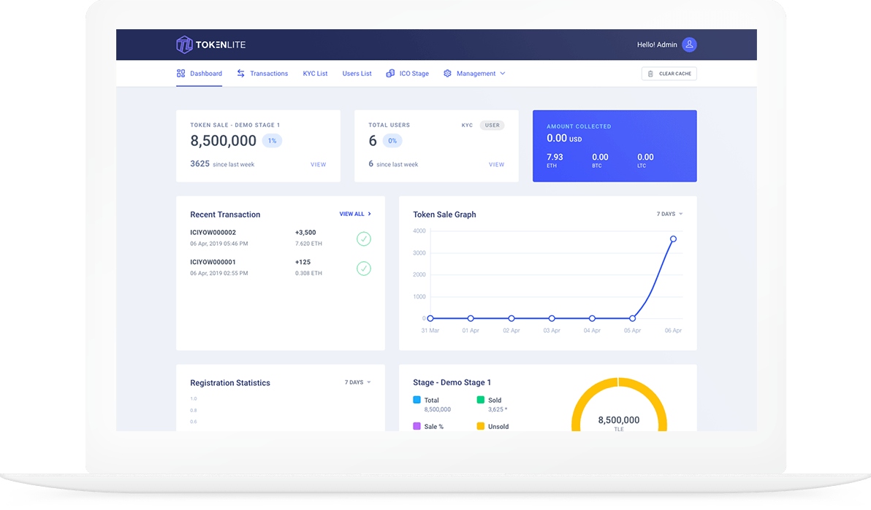This screenshot has height=510, width=871.
Task: Click the trash icon in Clear Cache
Action: pos(650,74)
